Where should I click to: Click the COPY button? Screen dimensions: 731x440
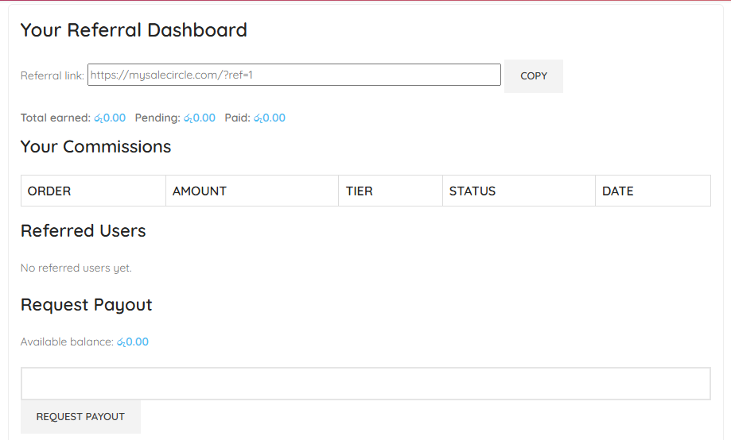pos(533,76)
